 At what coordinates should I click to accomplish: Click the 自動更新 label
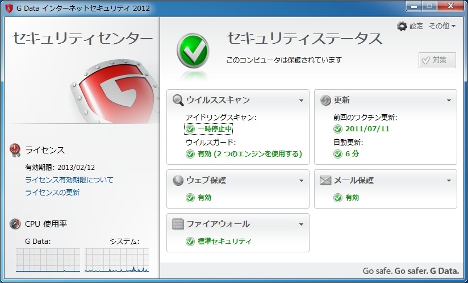pos(348,142)
